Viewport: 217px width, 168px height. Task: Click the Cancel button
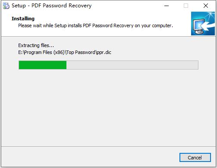click(x=195, y=158)
